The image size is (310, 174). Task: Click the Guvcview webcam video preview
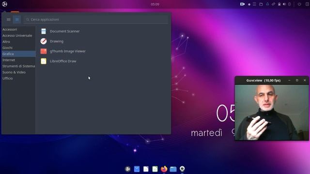272,112
